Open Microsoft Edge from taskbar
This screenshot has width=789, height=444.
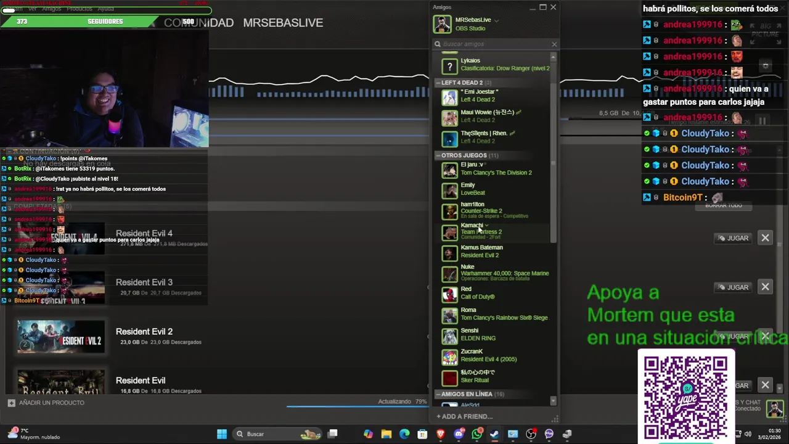tap(404, 434)
